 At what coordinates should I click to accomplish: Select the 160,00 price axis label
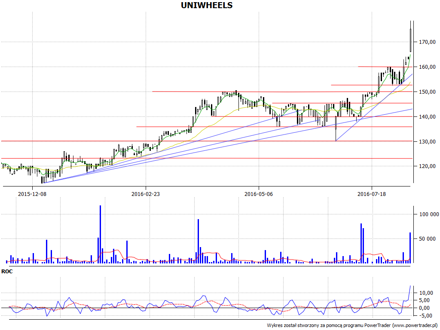click(x=427, y=67)
